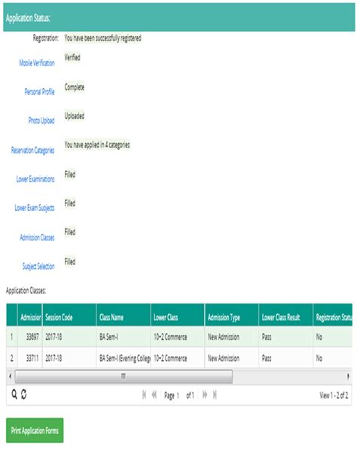Click 'You have been successfully registered' text
Image resolution: width=357 pixels, height=455 pixels.
tap(102, 38)
